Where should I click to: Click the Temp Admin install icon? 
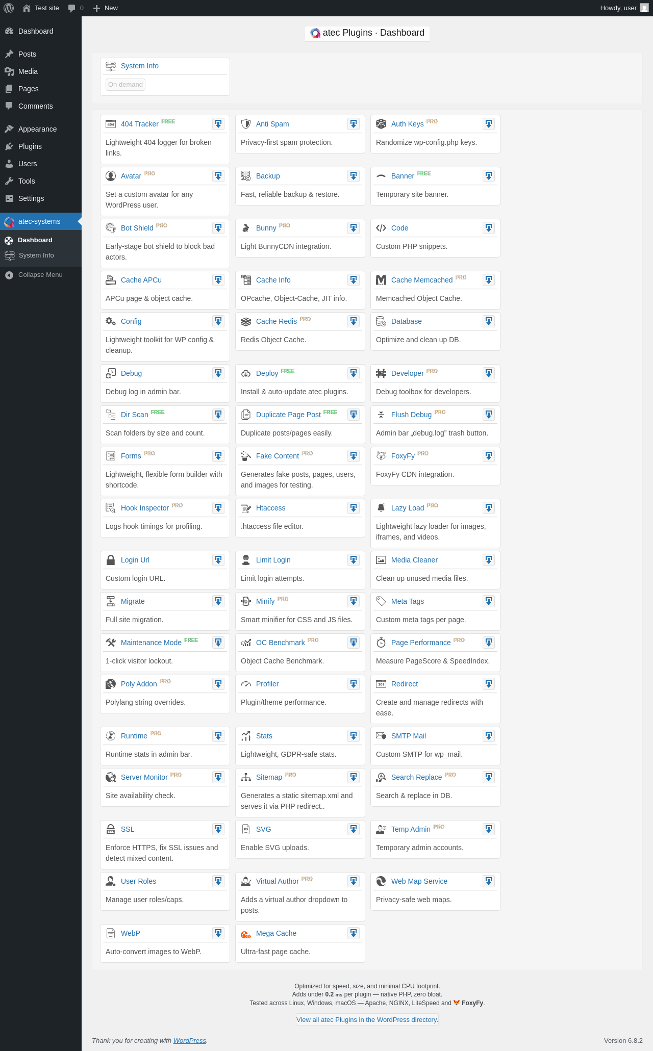(x=489, y=829)
